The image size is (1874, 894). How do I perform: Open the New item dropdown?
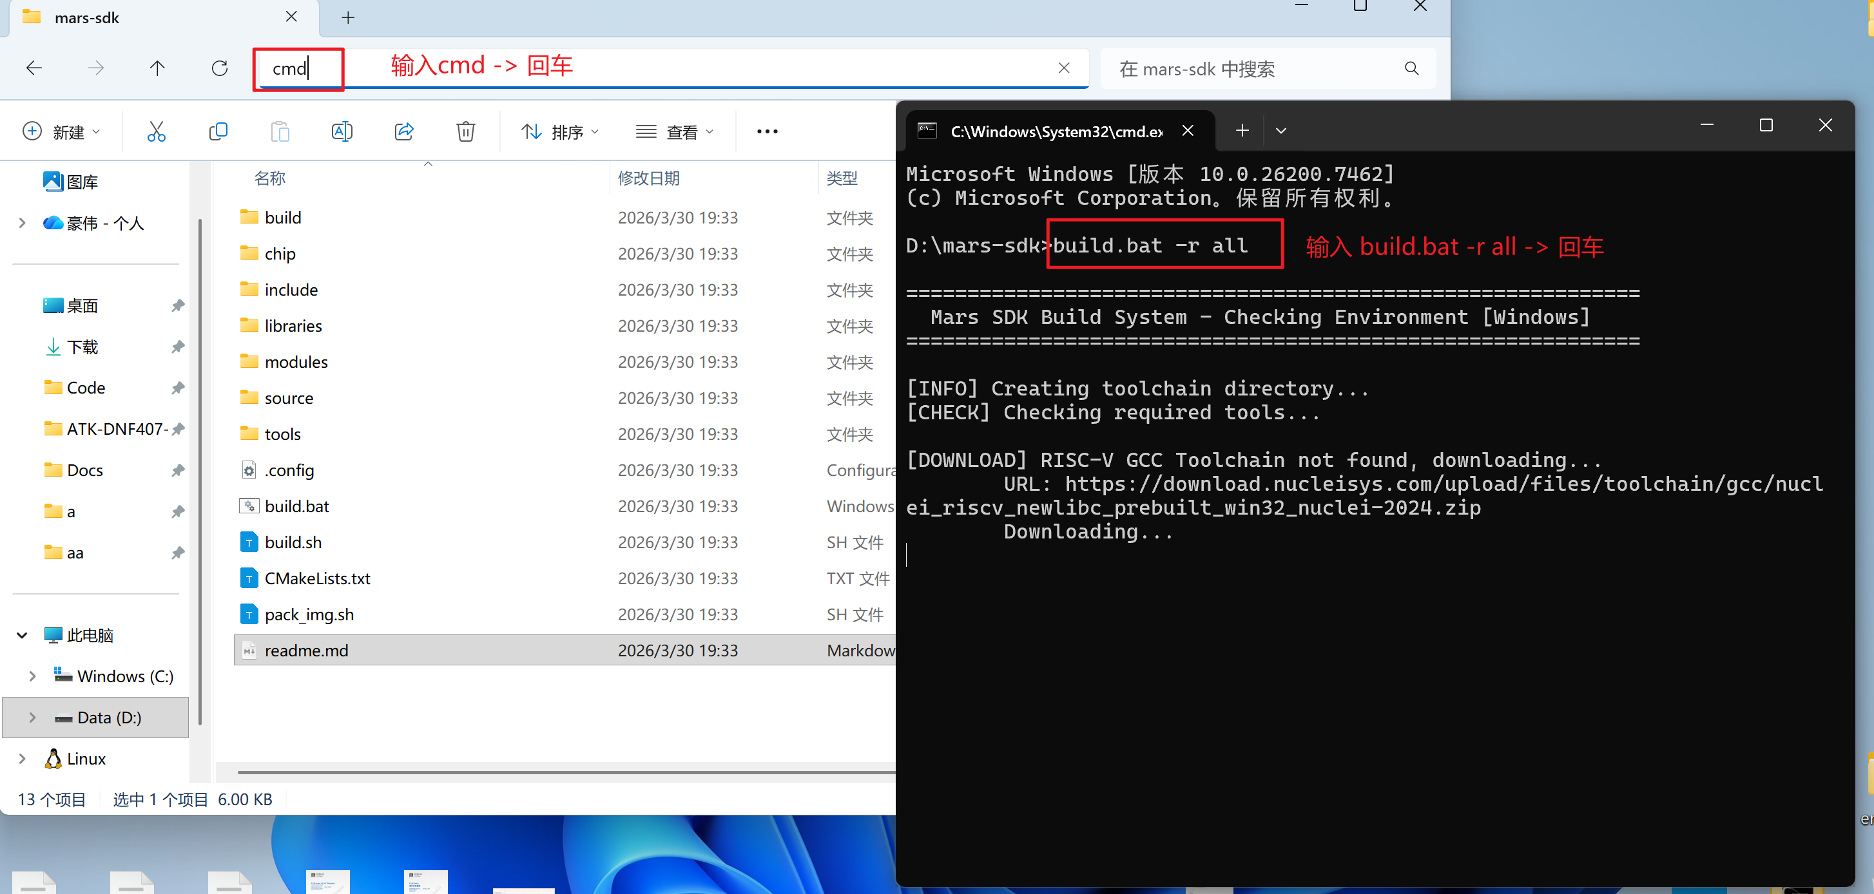[x=62, y=131]
